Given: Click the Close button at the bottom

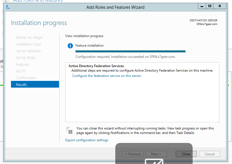Looking at the screenshot, I should (x=186, y=154).
